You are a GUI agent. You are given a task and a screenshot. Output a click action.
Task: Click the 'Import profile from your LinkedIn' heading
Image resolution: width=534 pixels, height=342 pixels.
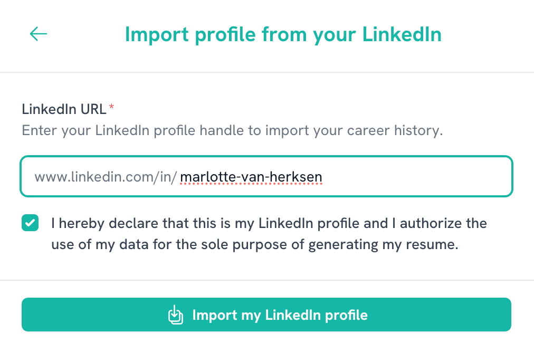(x=283, y=34)
